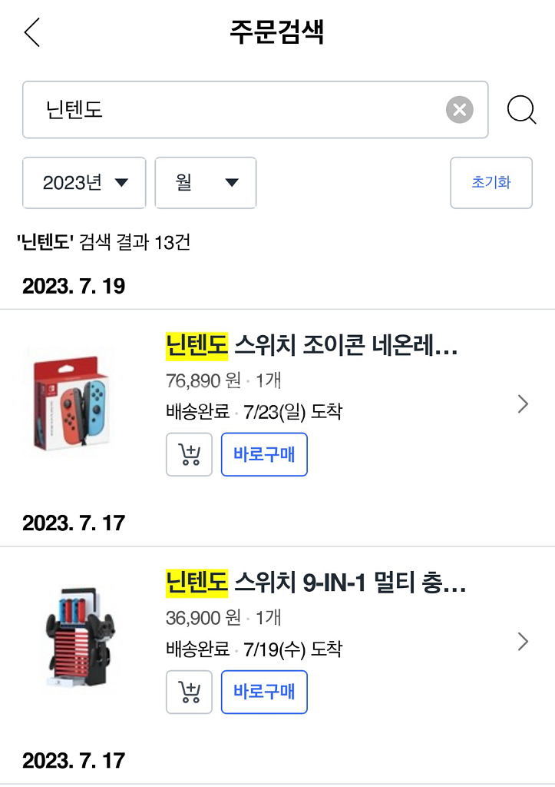555x787 pixels.
Task: Go back using the top-left arrow
Action: (32, 33)
